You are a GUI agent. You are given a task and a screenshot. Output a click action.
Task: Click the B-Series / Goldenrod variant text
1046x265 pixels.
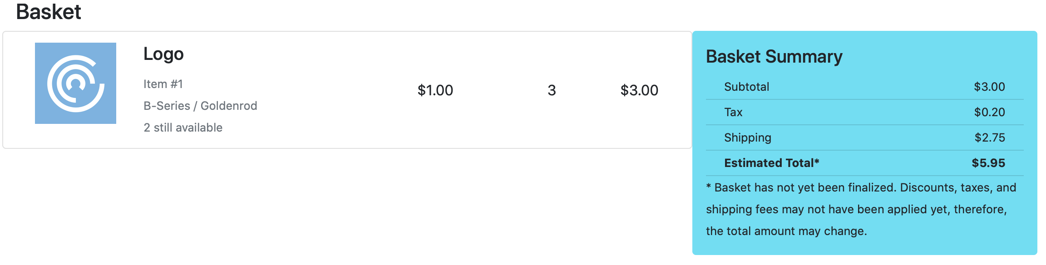[x=200, y=106]
